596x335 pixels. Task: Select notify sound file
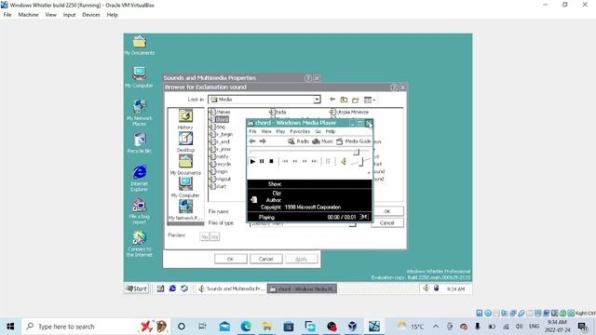(219, 156)
